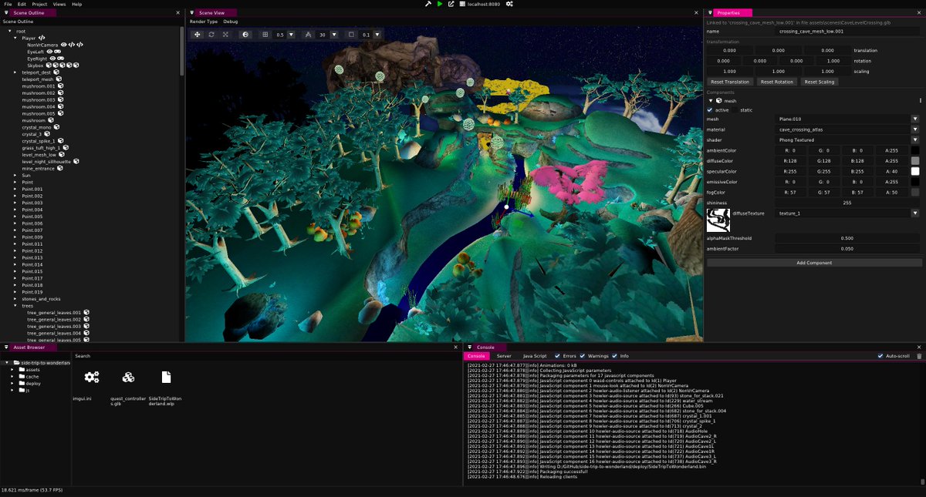The height and width of the screenshot is (497, 926).
Task: Click the Add Component button
Action: 814,263
